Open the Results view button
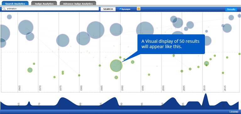 click(x=231, y=9)
